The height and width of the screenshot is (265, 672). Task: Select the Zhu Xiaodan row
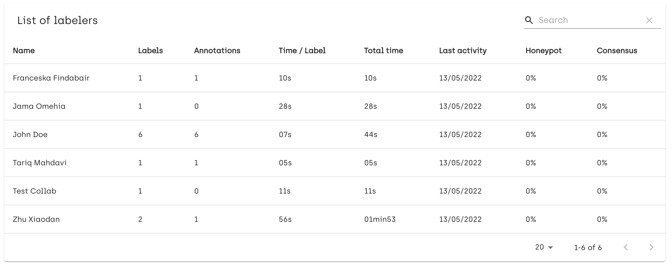click(x=335, y=219)
